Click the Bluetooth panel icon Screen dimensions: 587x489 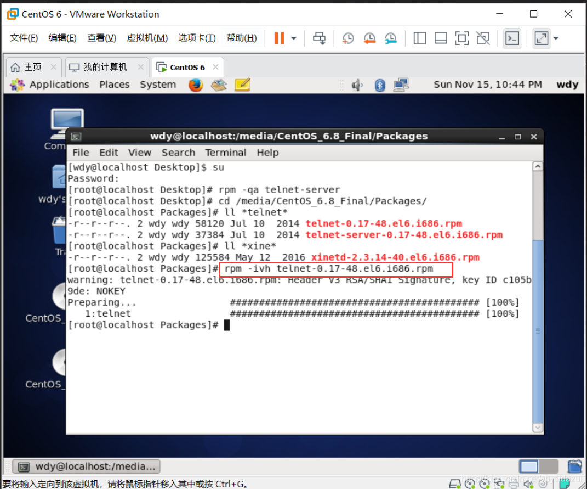click(x=380, y=85)
